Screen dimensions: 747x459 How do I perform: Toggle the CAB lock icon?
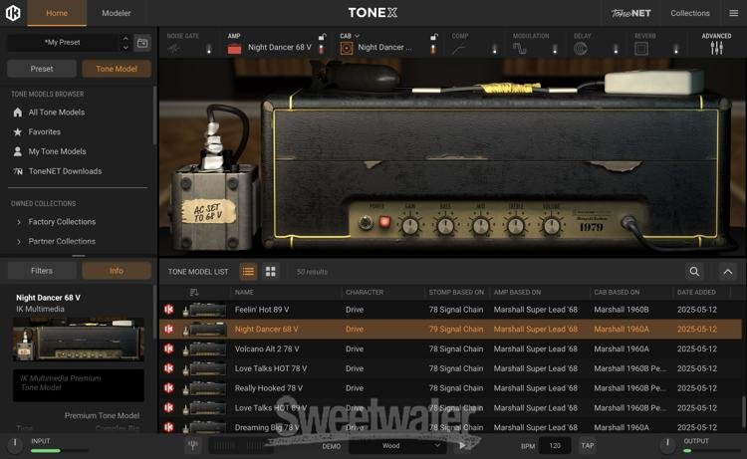434,37
